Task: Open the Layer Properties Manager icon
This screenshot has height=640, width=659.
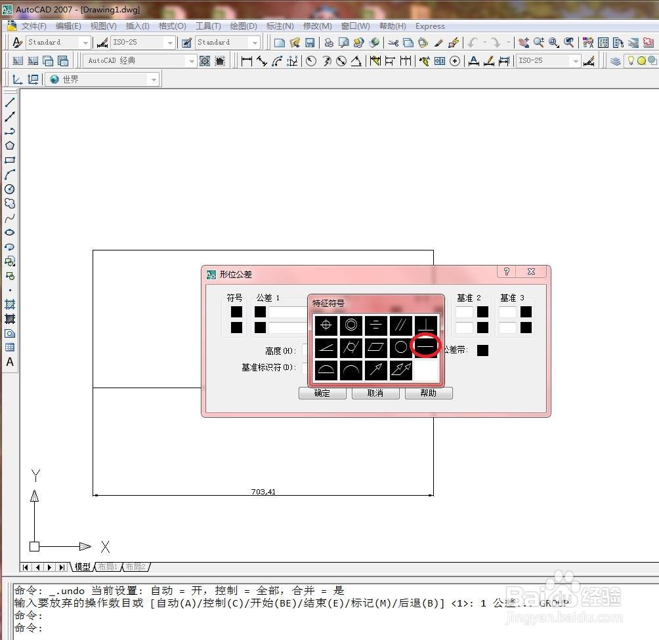Action: point(615,61)
